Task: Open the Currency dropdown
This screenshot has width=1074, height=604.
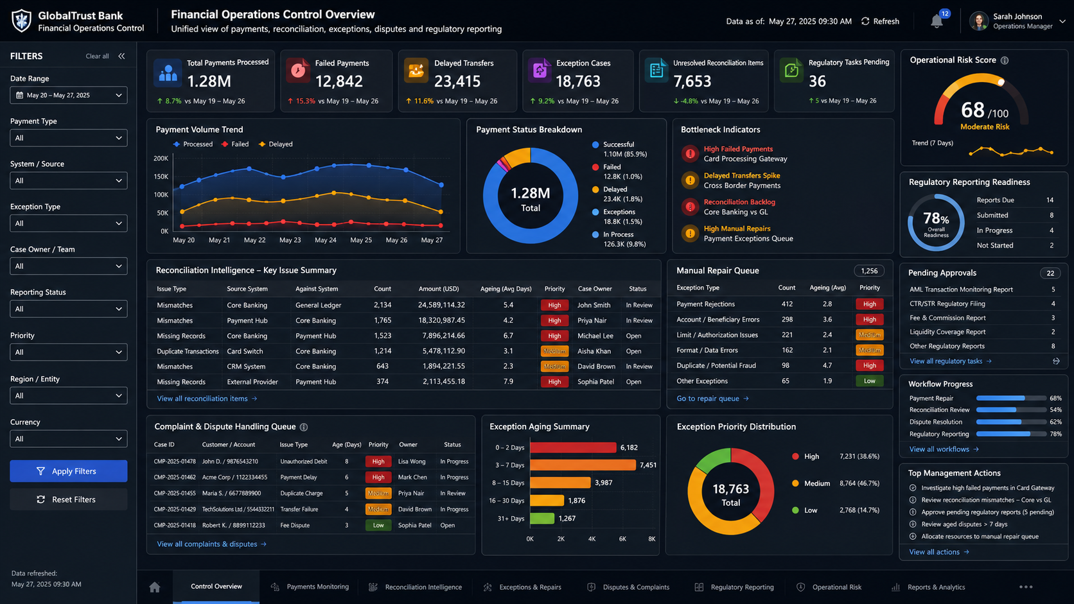Action: tap(69, 439)
